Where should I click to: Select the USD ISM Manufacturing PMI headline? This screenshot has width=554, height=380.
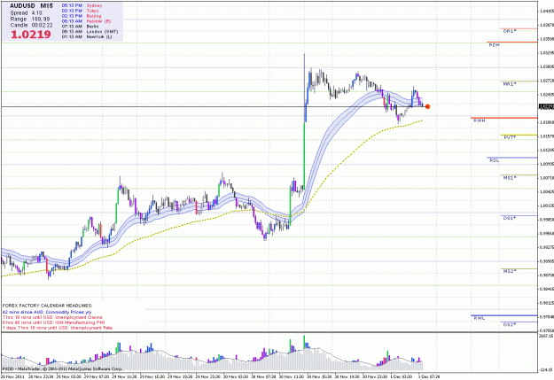coord(53,322)
